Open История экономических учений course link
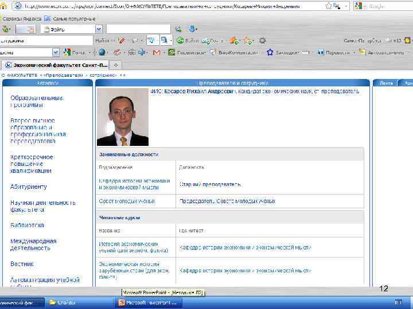The height and width of the screenshot is (309, 413). coord(133,247)
